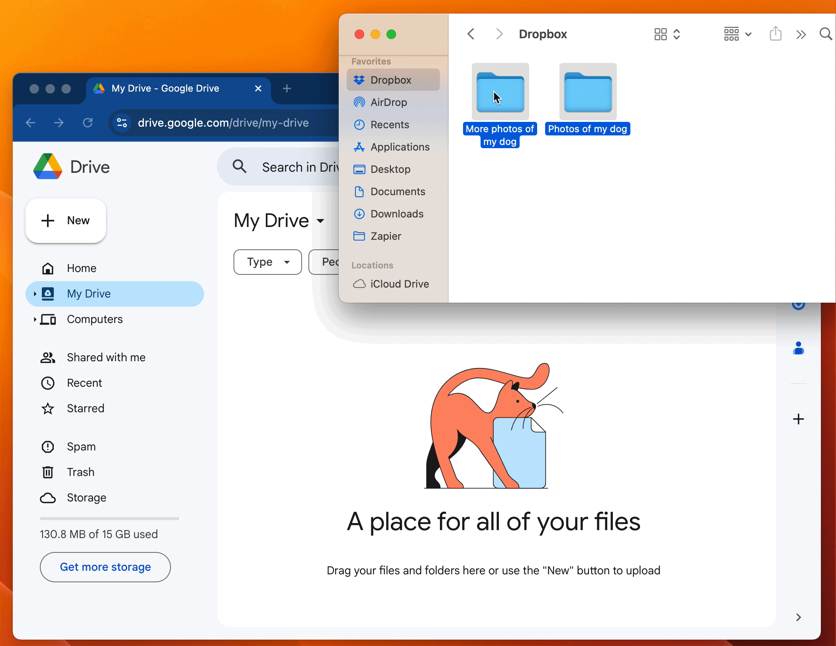Screen dimensions: 836x646
Task: Open Finder search magnifier
Action: pyautogui.click(x=826, y=34)
